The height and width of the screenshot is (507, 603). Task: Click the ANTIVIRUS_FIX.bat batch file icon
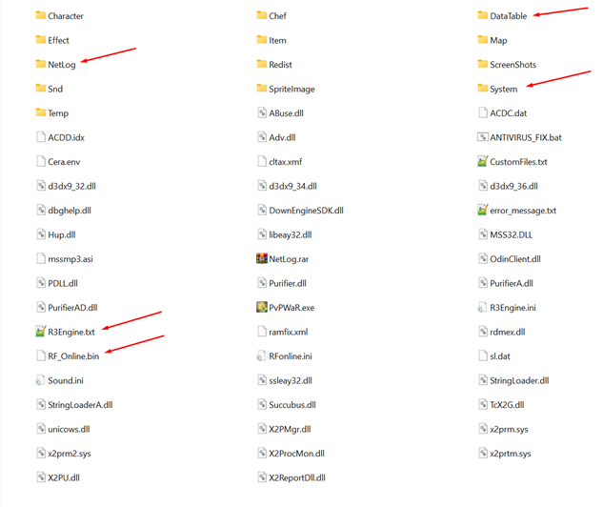tap(483, 137)
